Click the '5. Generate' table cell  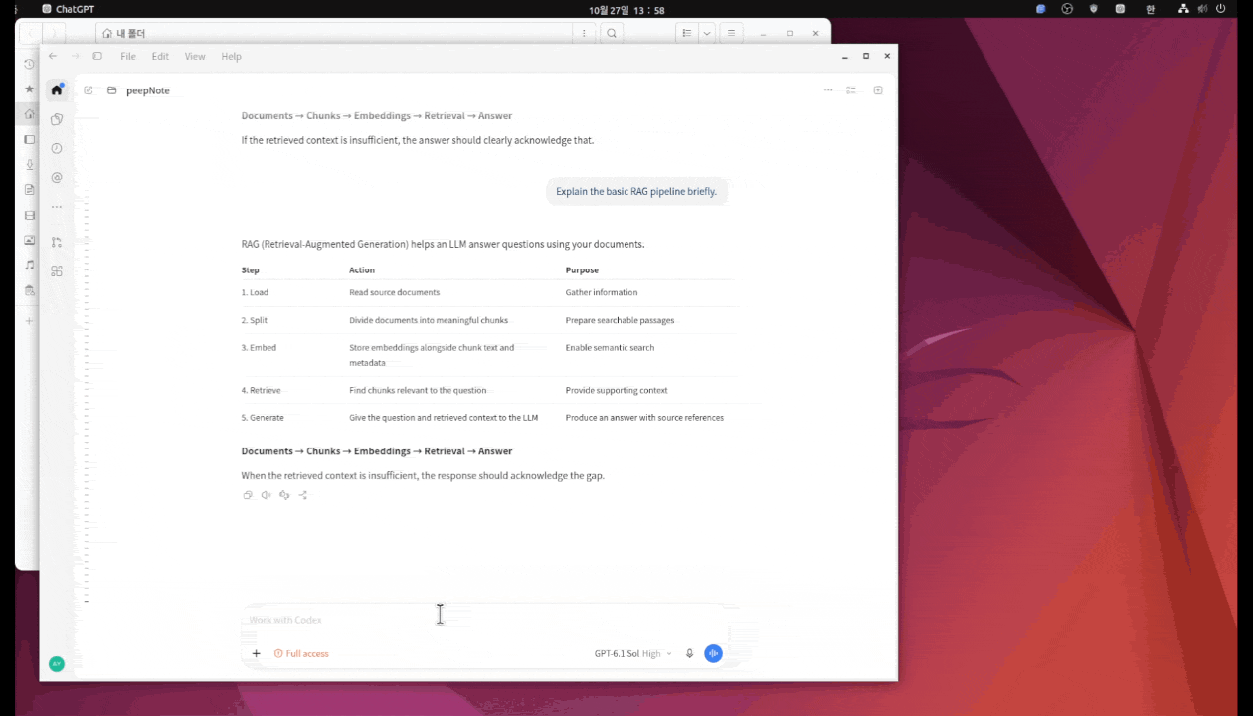263,418
